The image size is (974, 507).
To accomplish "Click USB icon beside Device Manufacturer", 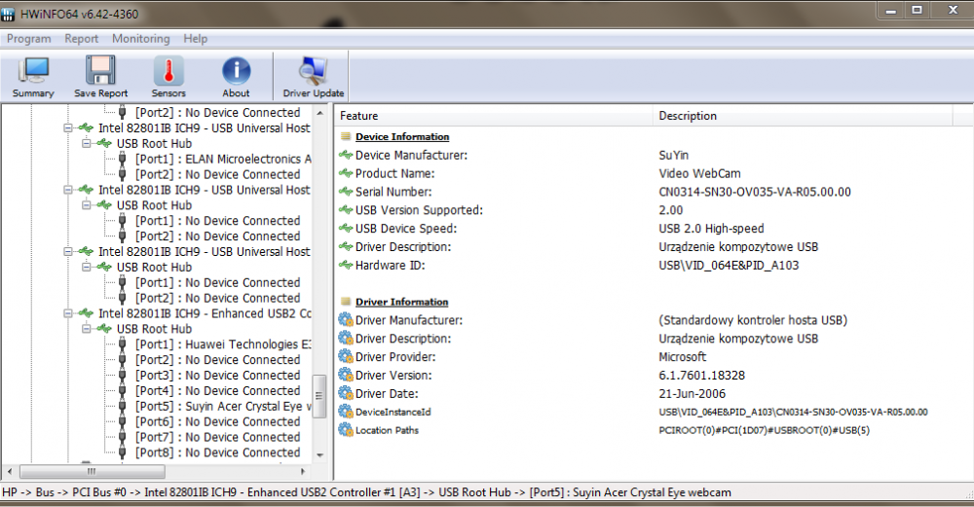I will tap(346, 155).
